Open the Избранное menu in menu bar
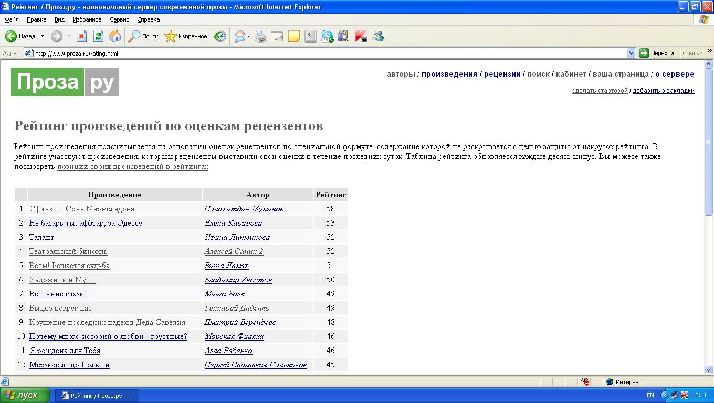 pos(87,19)
